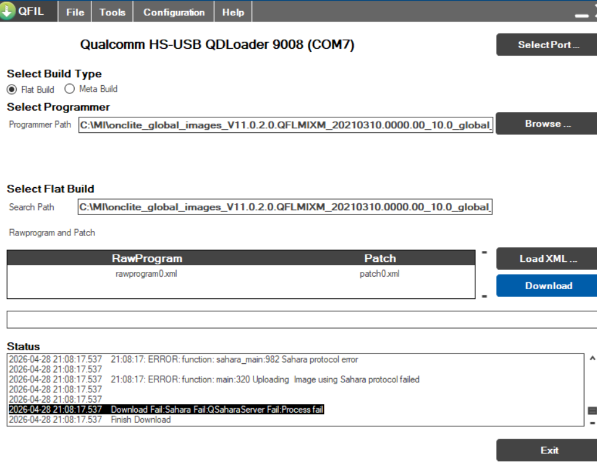Image resolution: width=597 pixels, height=472 pixels.
Task: Select the Finish Download log line
Action: [90, 419]
